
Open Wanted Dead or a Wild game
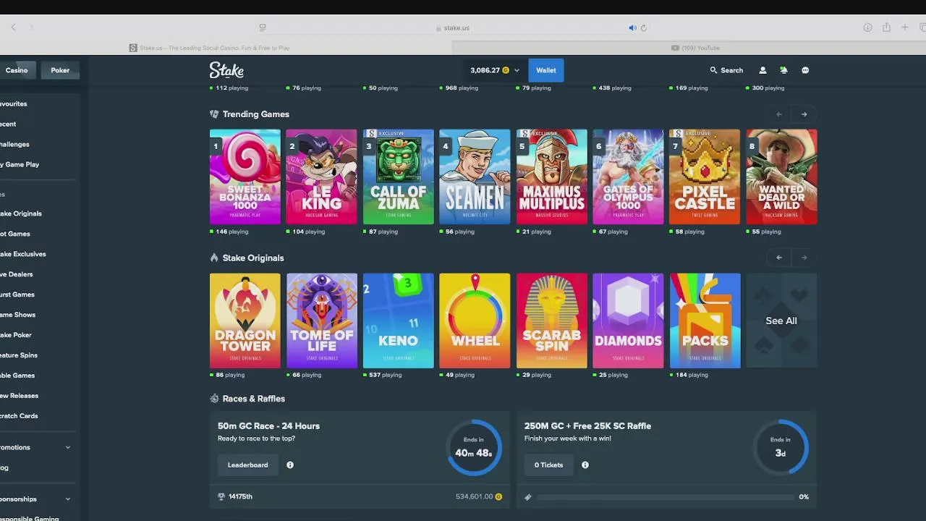click(781, 177)
